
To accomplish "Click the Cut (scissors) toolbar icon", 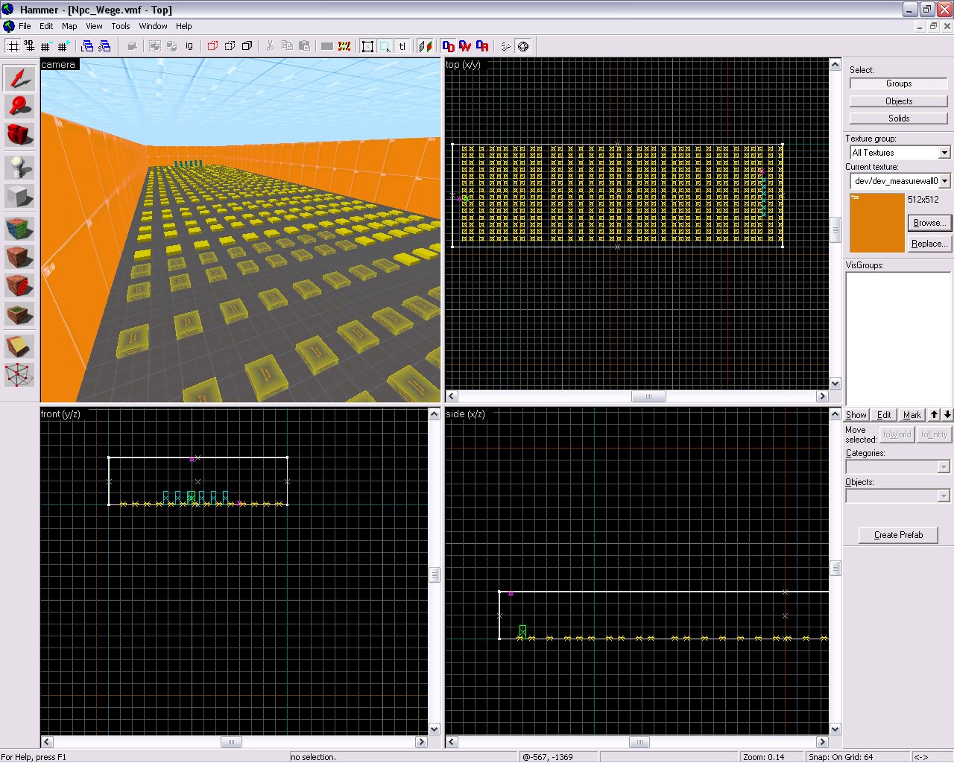I will (x=270, y=46).
